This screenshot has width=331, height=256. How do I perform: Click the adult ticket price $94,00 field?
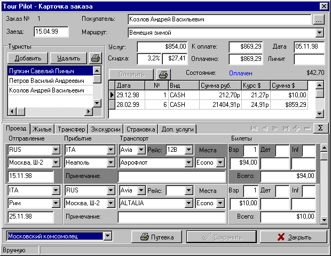click(244, 162)
